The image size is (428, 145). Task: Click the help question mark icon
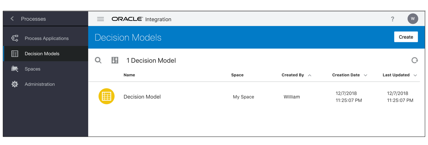(x=393, y=19)
